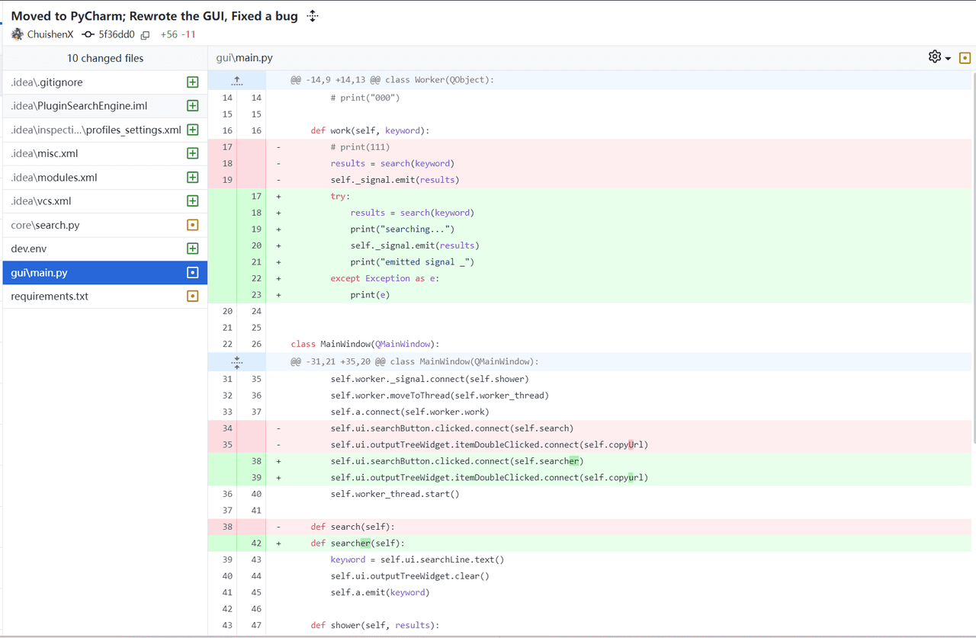Open .idea\misc.xml from file list
This screenshot has height=638, width=976.
[44, 153]
